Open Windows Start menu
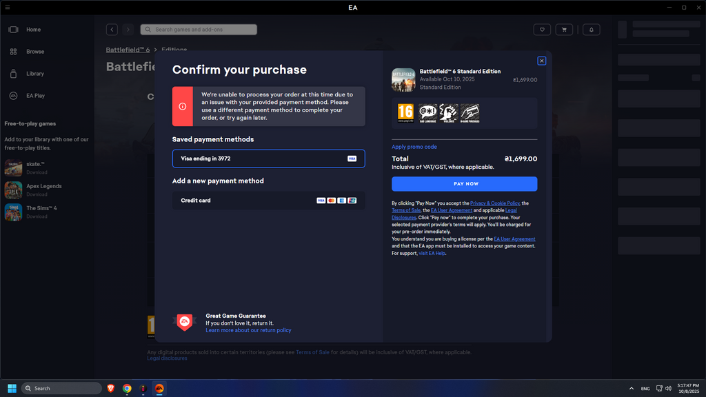Image resolution: width=706 pixels, height=397 pixels. tap(12, 389)
